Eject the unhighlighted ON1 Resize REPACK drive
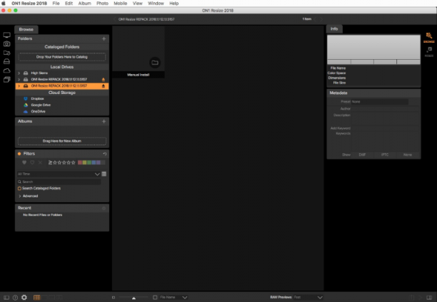 104,80
